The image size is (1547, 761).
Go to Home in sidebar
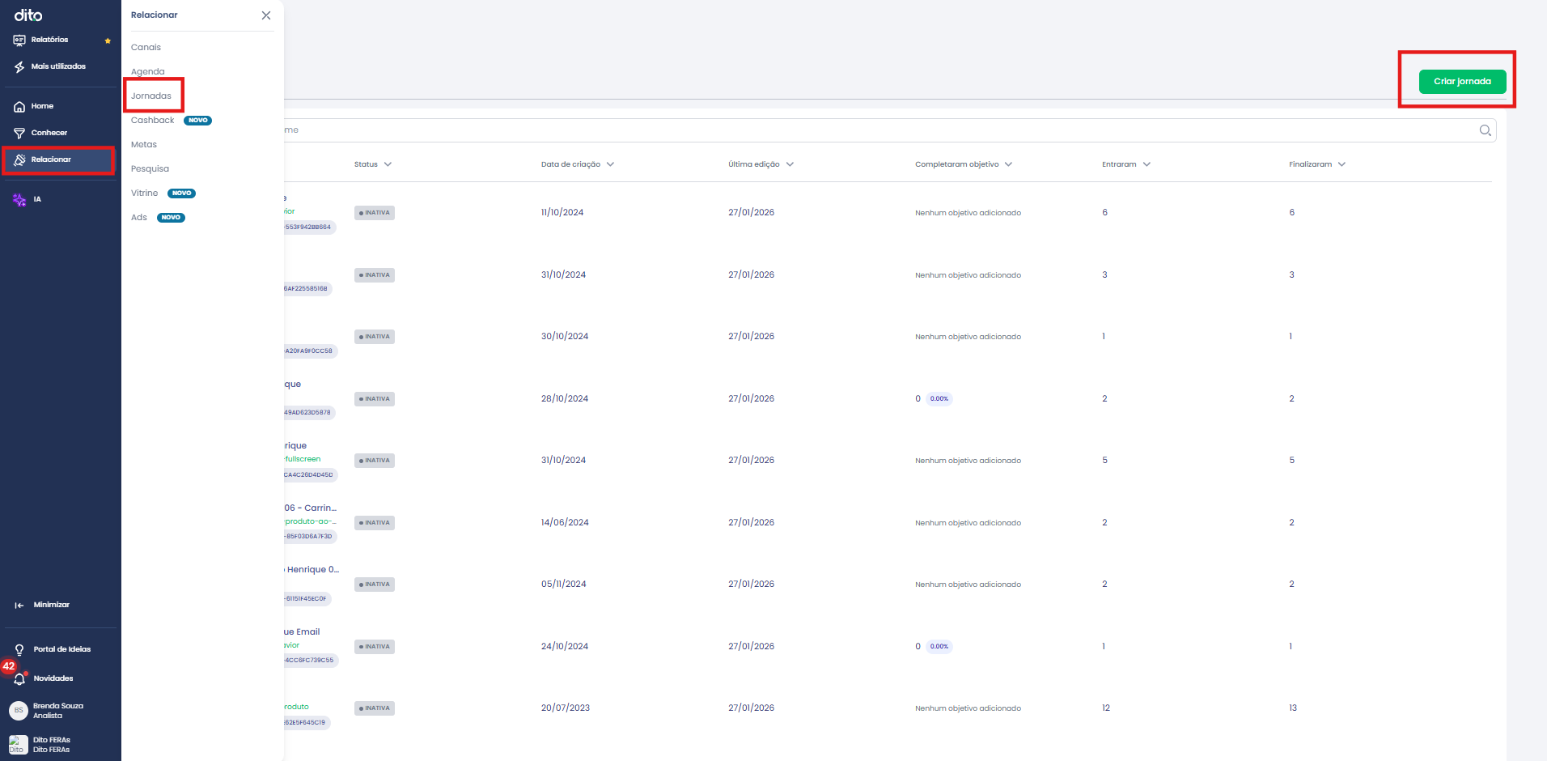point(42,107)
